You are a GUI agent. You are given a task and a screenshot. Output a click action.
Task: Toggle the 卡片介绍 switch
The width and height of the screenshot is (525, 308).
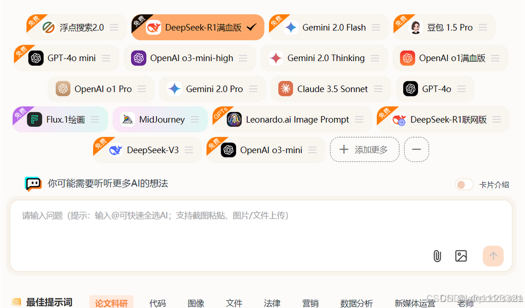[x=464, y=185]
